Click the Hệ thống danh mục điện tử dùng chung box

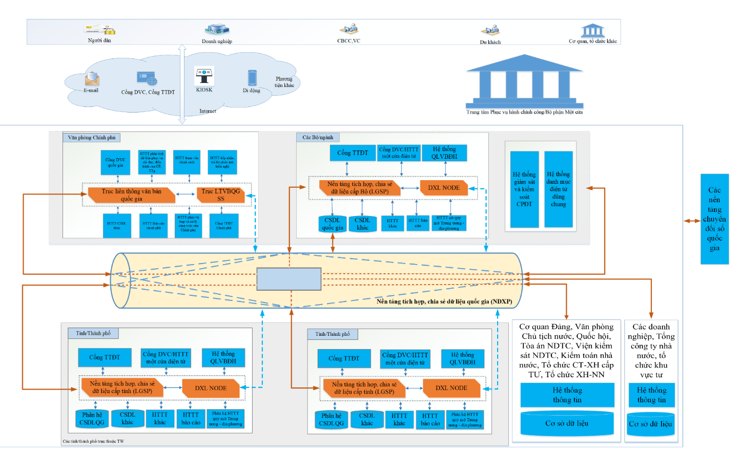(559, 189)
